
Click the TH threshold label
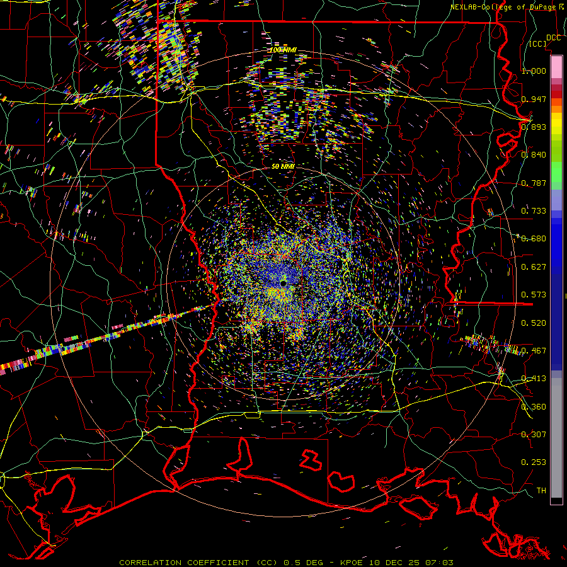click(x=541, y=491)
